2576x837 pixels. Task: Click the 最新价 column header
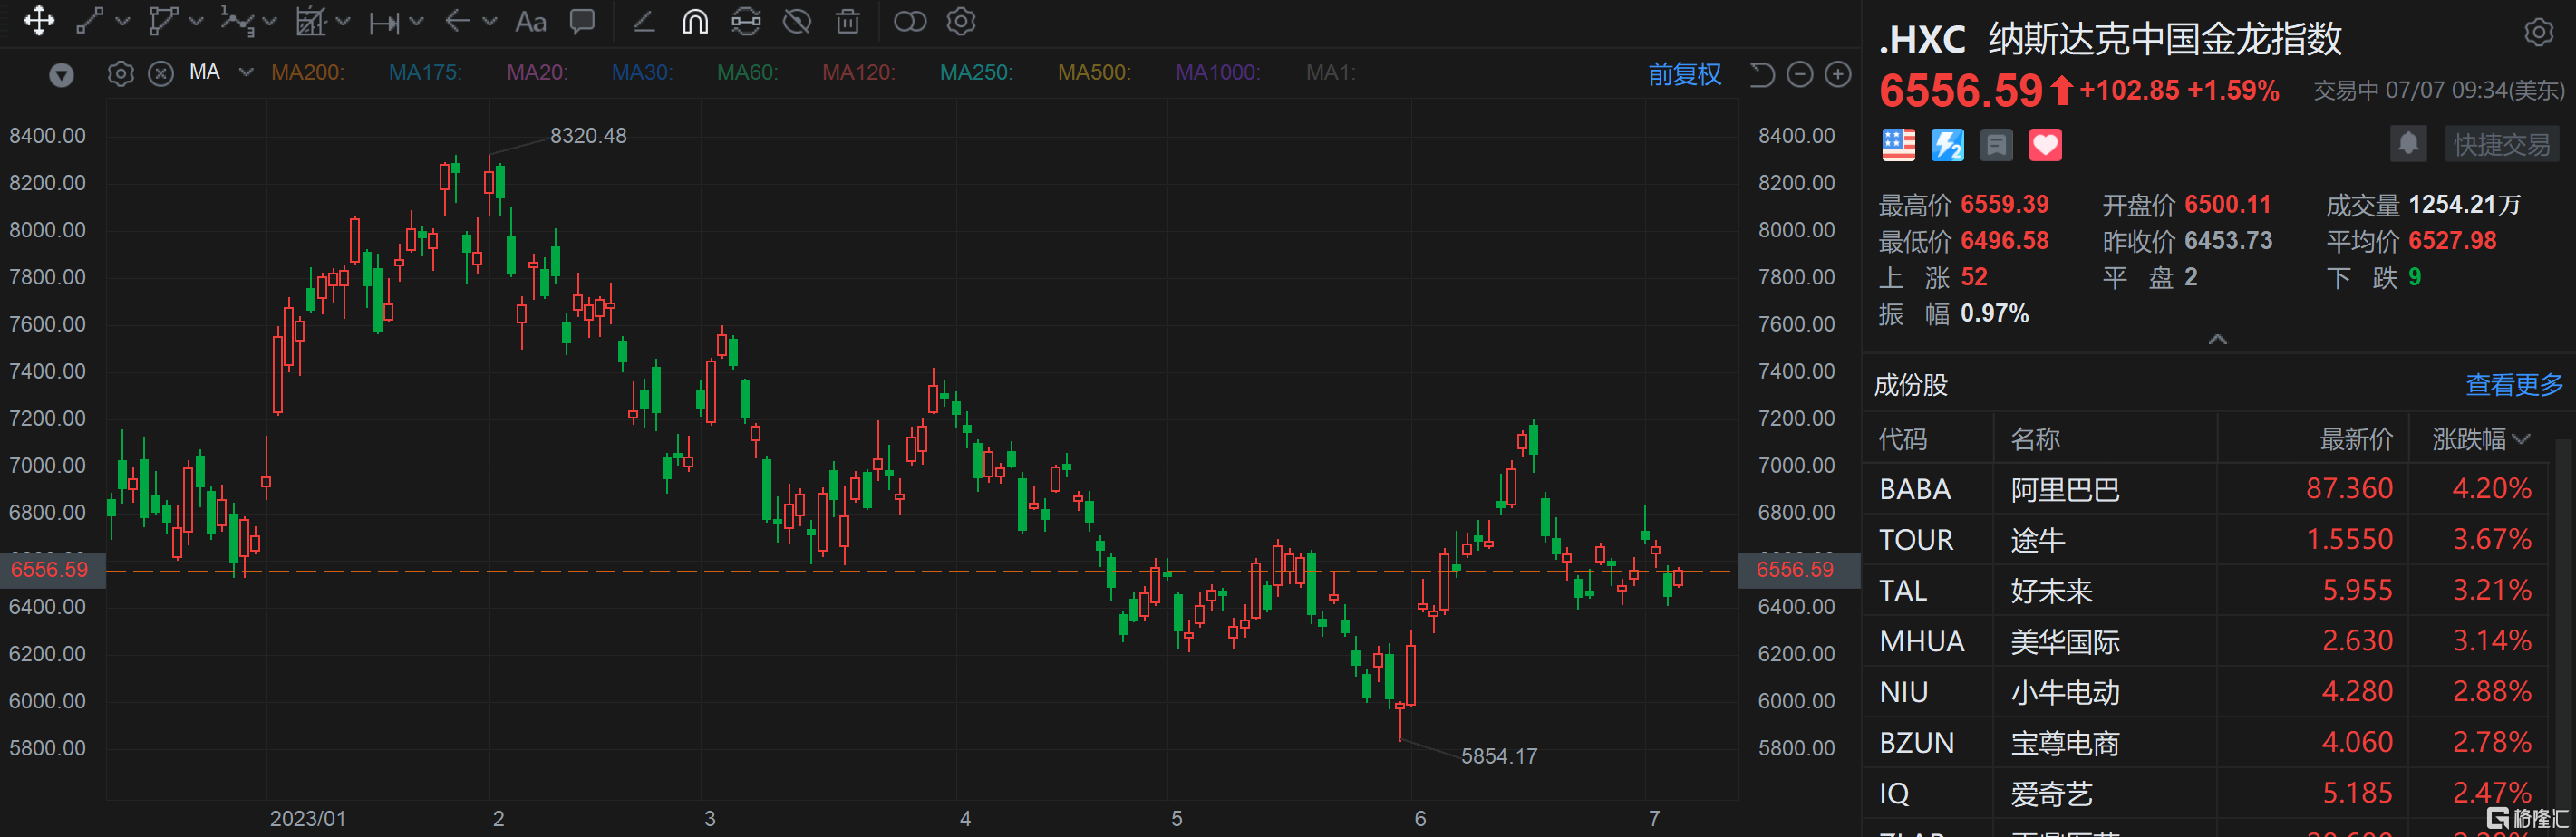(2357, 439)
